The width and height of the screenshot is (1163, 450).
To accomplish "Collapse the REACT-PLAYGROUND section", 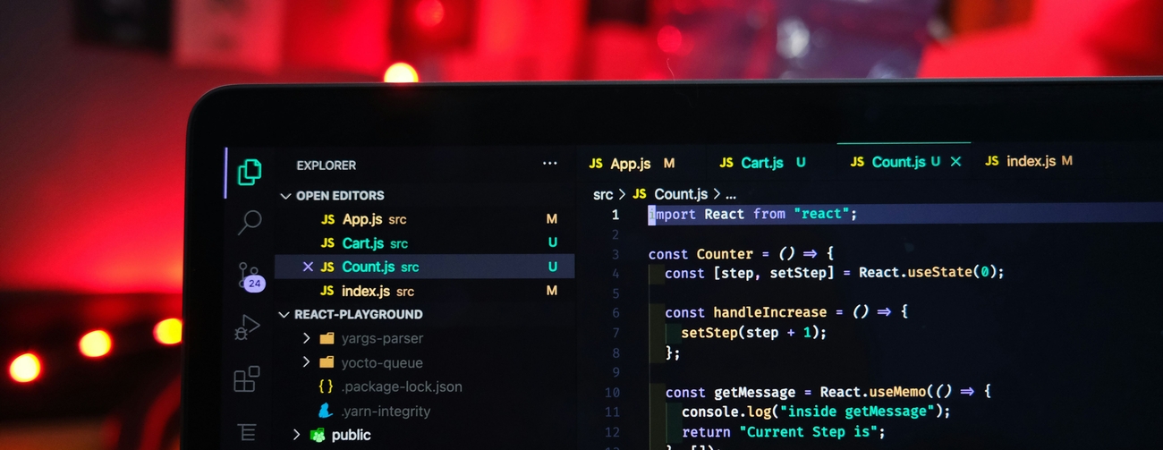I will 286,315.
